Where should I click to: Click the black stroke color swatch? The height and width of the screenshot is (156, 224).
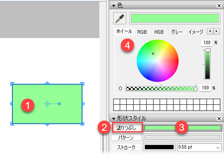tap(159, 147)
